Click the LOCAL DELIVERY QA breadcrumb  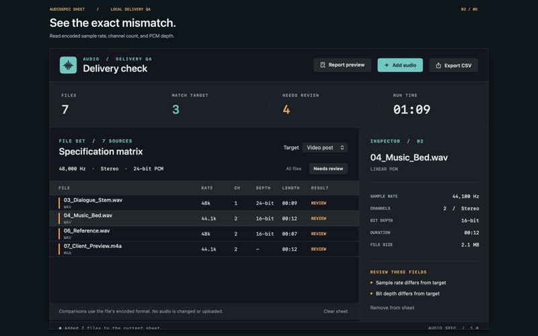click(x=130, y=9)
